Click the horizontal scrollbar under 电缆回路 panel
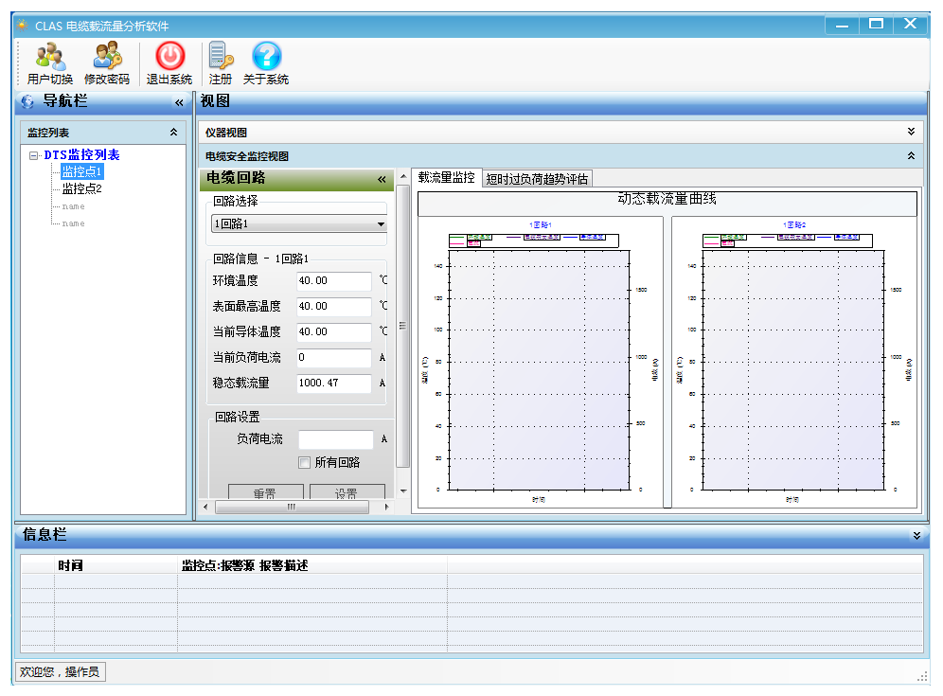 pyautogui.click(x=292, y=508)
